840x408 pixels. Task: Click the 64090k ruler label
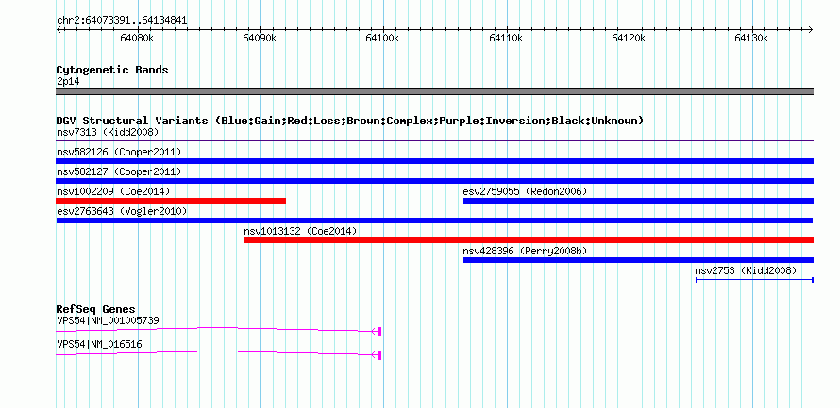(260, 39)
